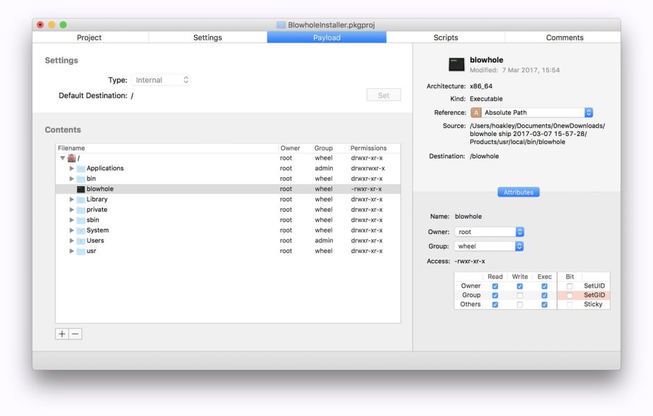Click the Library folder icon
The image size is (653, 416).
[82, 199]
